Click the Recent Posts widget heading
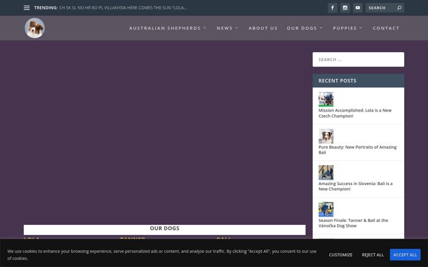The image size is (428, 267). [337, 81]
